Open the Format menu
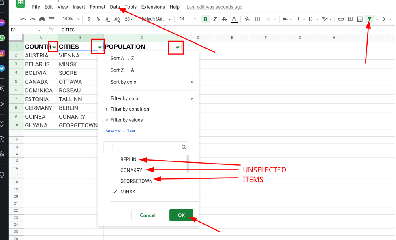Image resolution: width=396 pixels, height=240 pixels. (x=98, y=7)
